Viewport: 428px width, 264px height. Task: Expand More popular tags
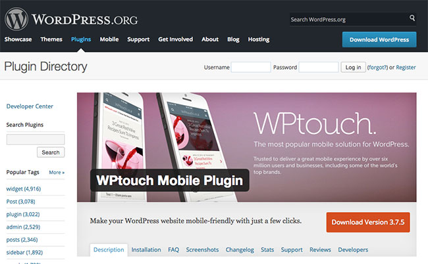tap(57, 172)
